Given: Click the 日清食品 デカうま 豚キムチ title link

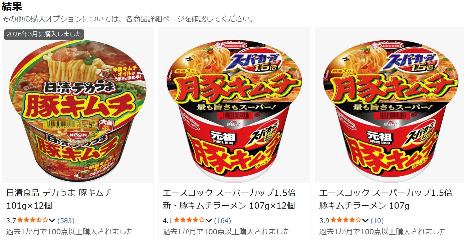Looking at the screenshot, I should coord(59,199).
